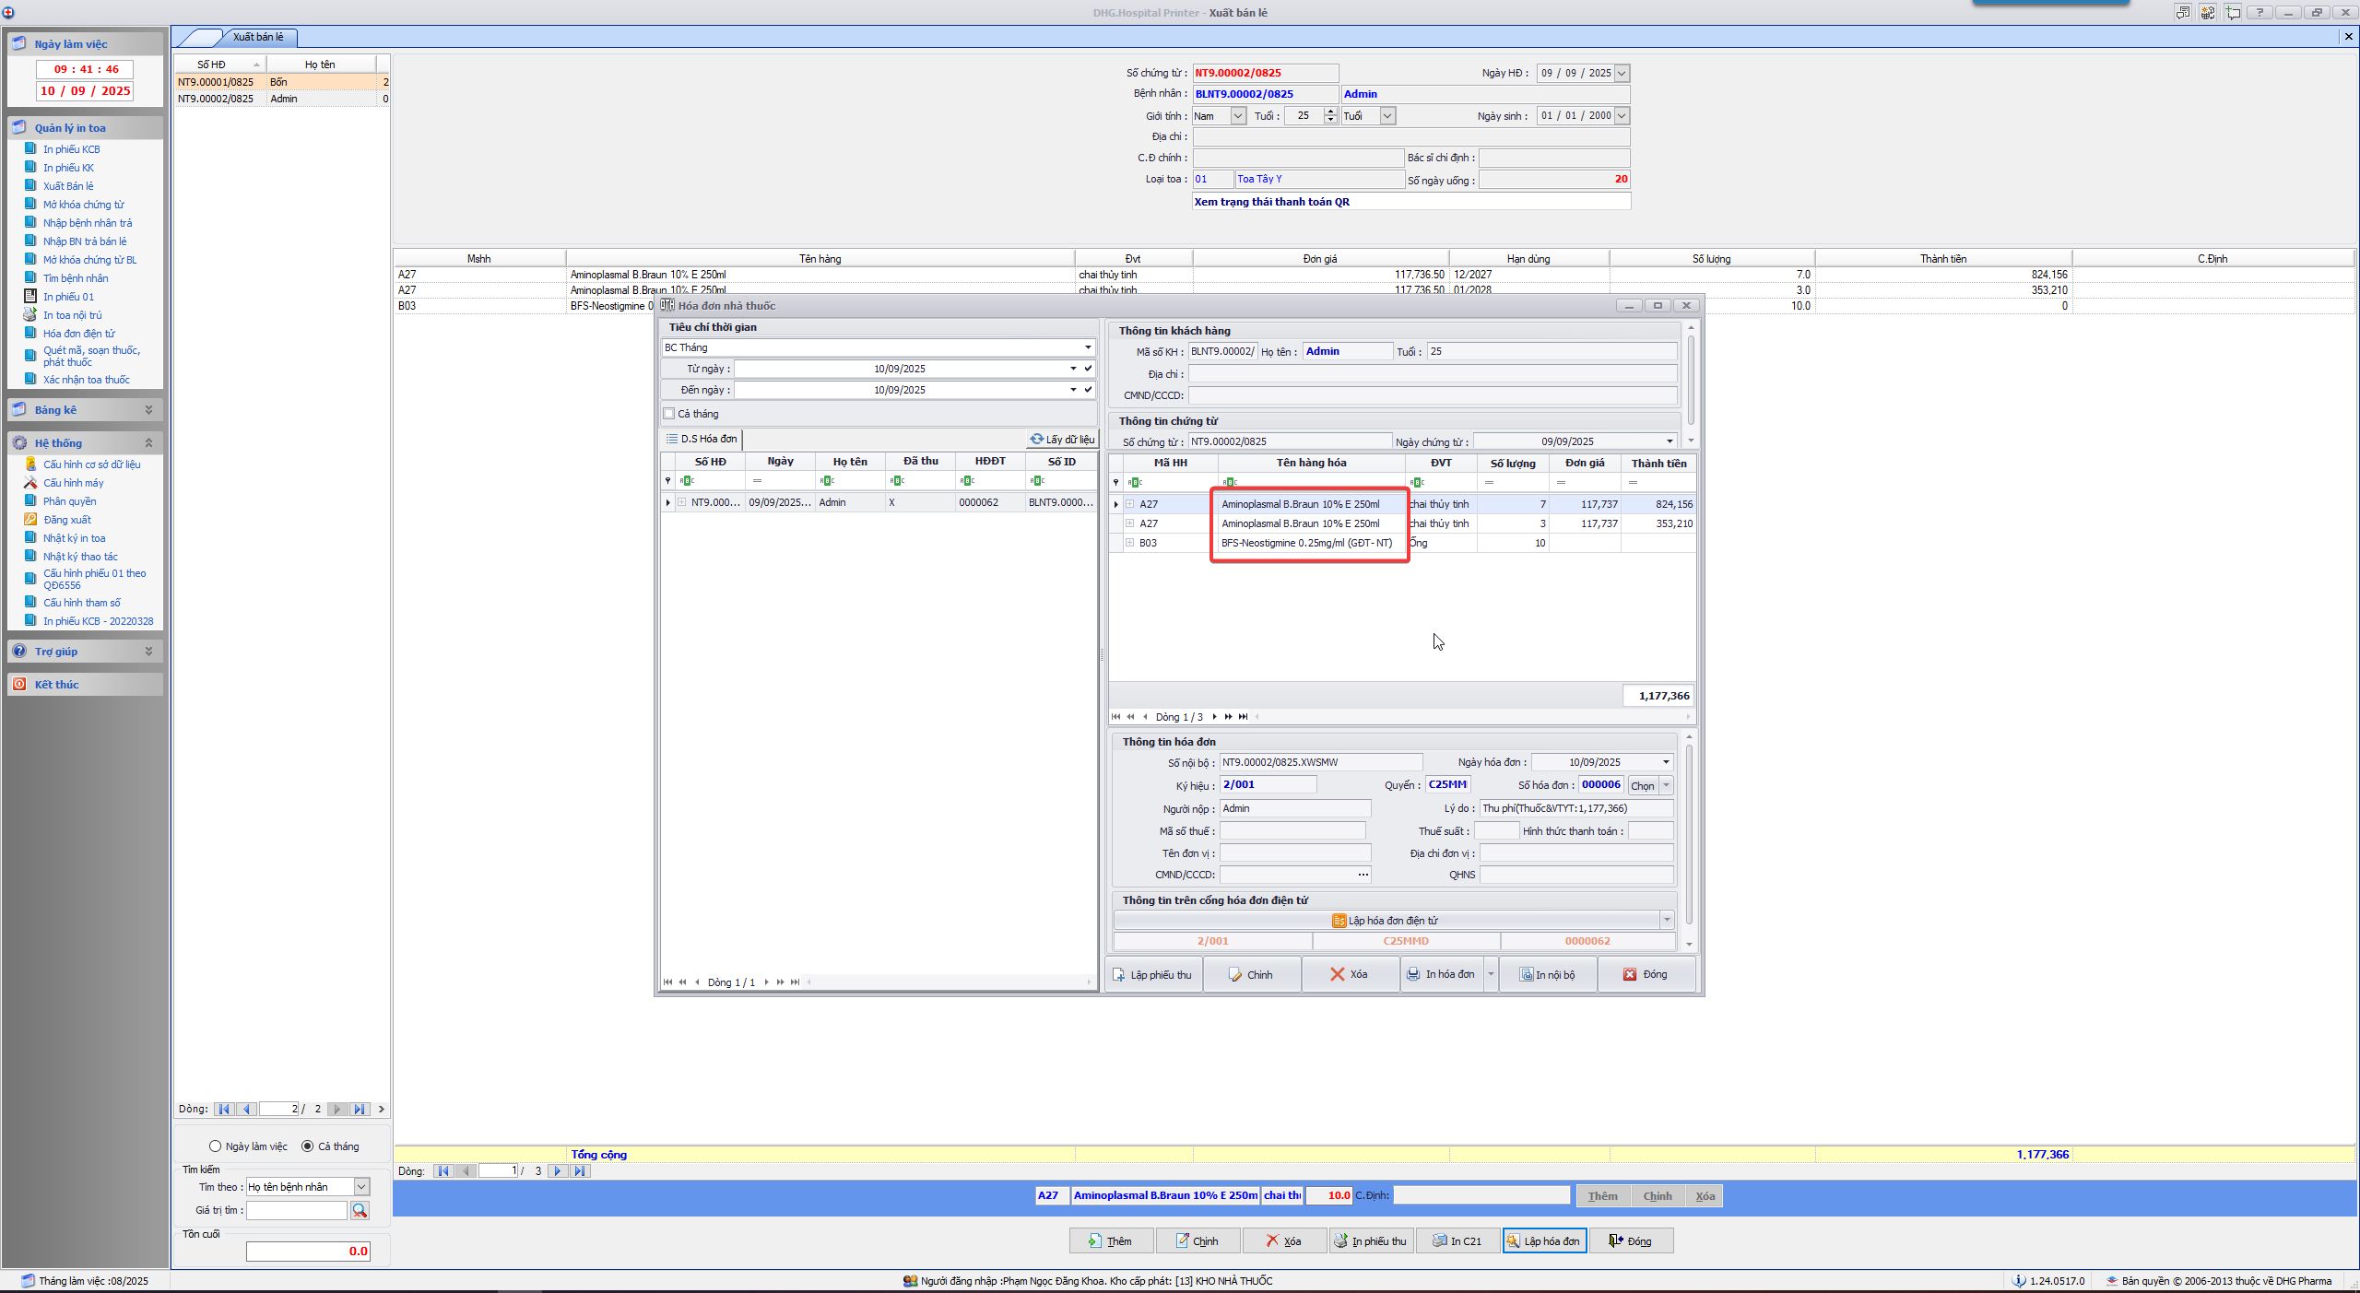Open the D.S Hóa đơn tab
Screen dimensions: 2360x1293
pyautogui.click(x=702, y=439)
